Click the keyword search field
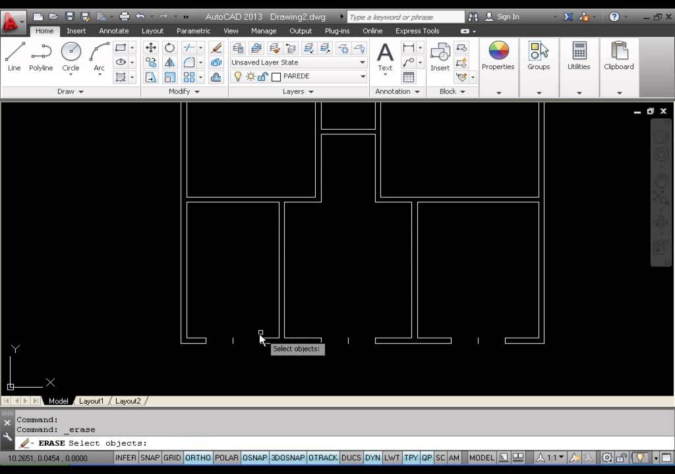675x474 pixels. (x=405, y=16)
